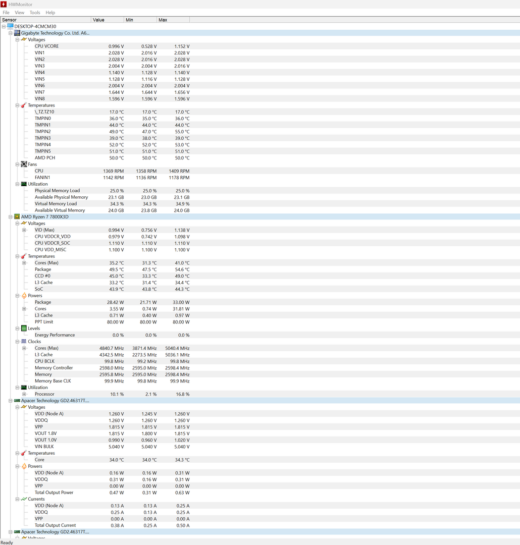The height and width of the screenshot is (545, 520).
Task: Click the Voltages icon under AMD Ryzen
Action: click(x=24, y=223)
